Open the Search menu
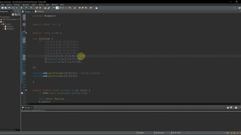The image size is (241, 135). click(x=34, y=4)
